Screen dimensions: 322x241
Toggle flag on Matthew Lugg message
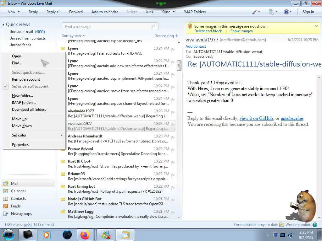pos(173,212)
